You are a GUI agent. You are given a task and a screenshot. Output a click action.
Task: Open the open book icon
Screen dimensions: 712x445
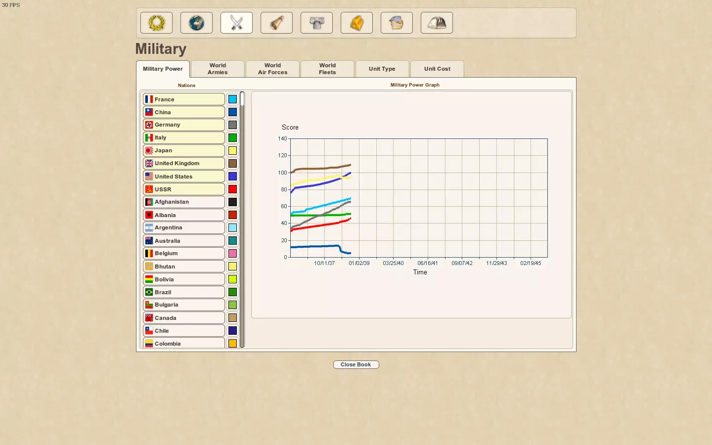pyautogui.click(x=437, y=23)
